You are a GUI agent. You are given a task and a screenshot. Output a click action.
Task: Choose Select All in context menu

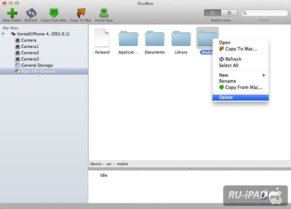(x=241, y=65)
